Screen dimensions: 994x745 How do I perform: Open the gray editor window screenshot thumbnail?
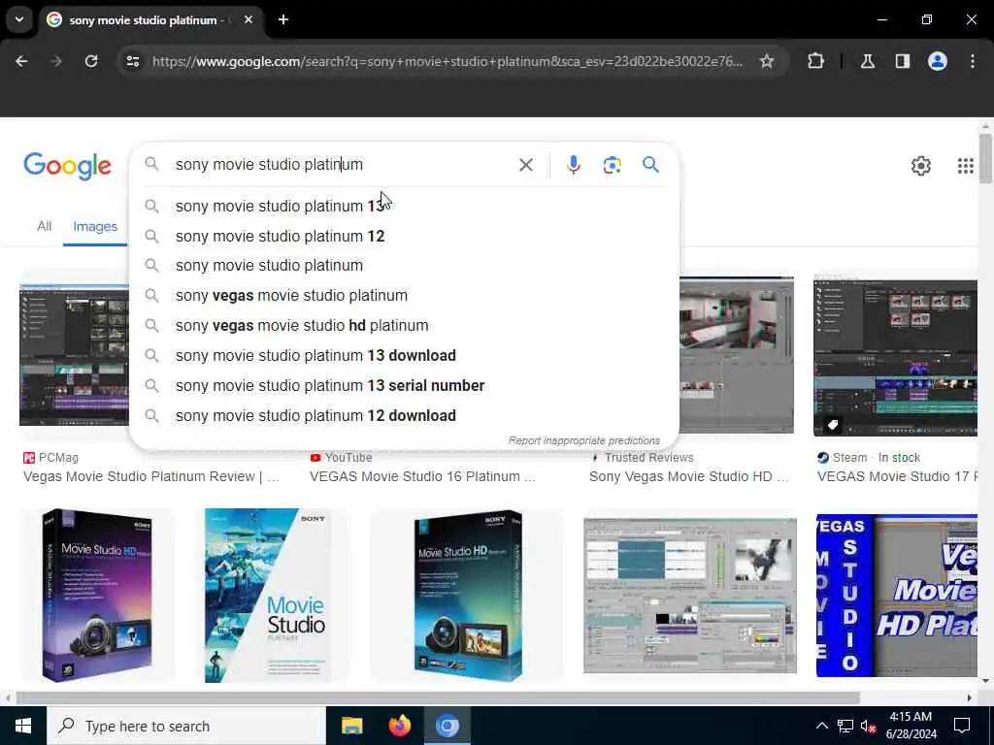pyautogui.click(x=690, y=596)
